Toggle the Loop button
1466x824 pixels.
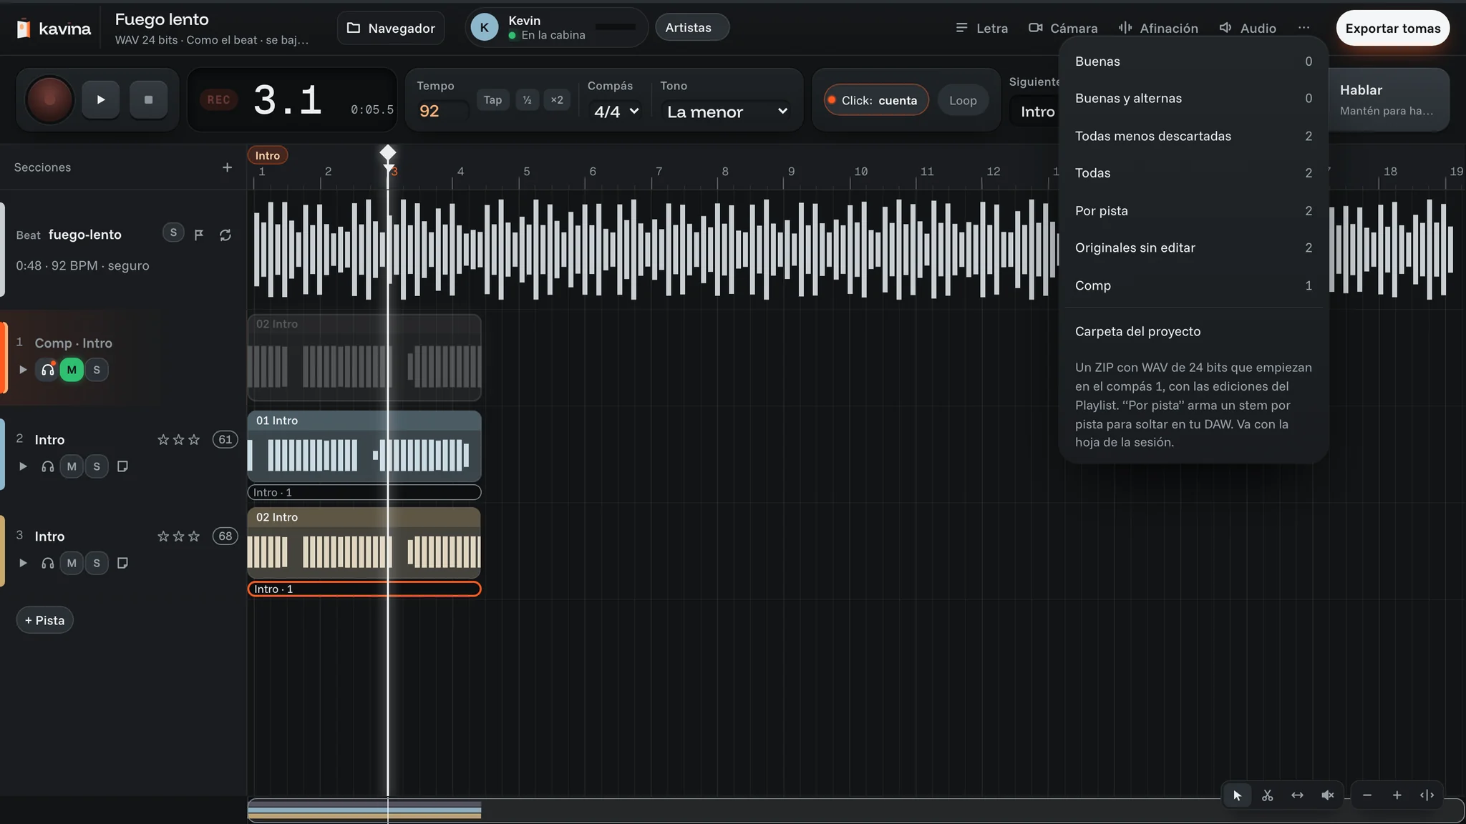click(963, 100)
